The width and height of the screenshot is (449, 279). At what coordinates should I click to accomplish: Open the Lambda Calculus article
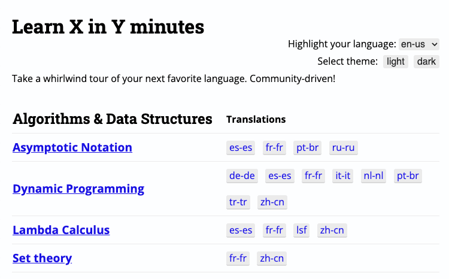click(x=61, y=230)
